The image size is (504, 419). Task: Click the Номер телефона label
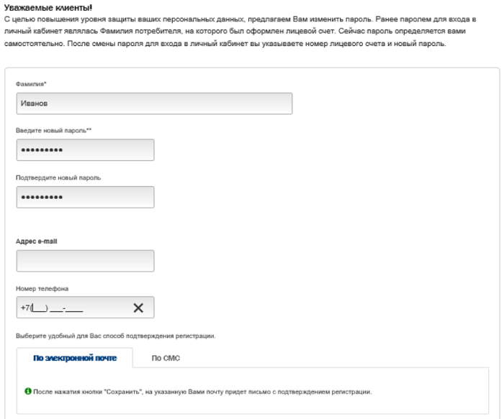click(x=42, y=289)
